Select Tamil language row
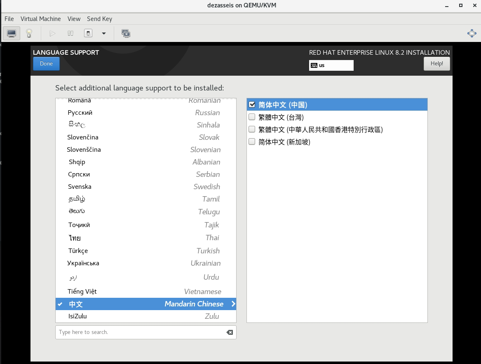 click(x=146, y=199)
